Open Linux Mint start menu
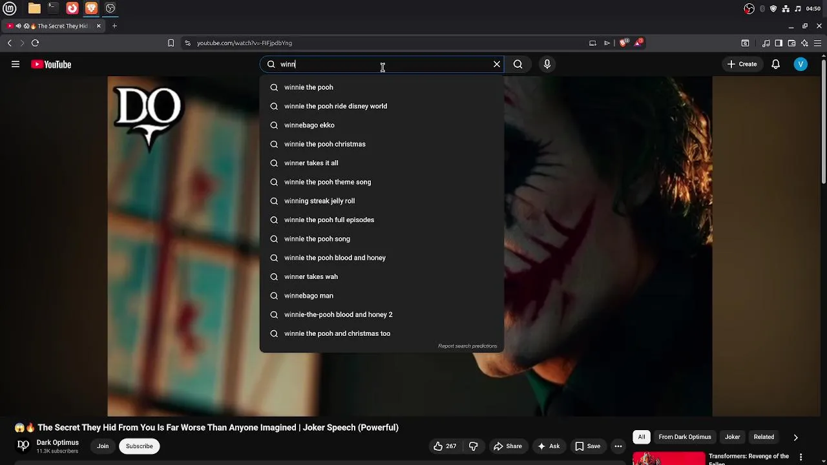Image resolution: width=827 pixels, height=465 pixels. (x=10, y=8)
